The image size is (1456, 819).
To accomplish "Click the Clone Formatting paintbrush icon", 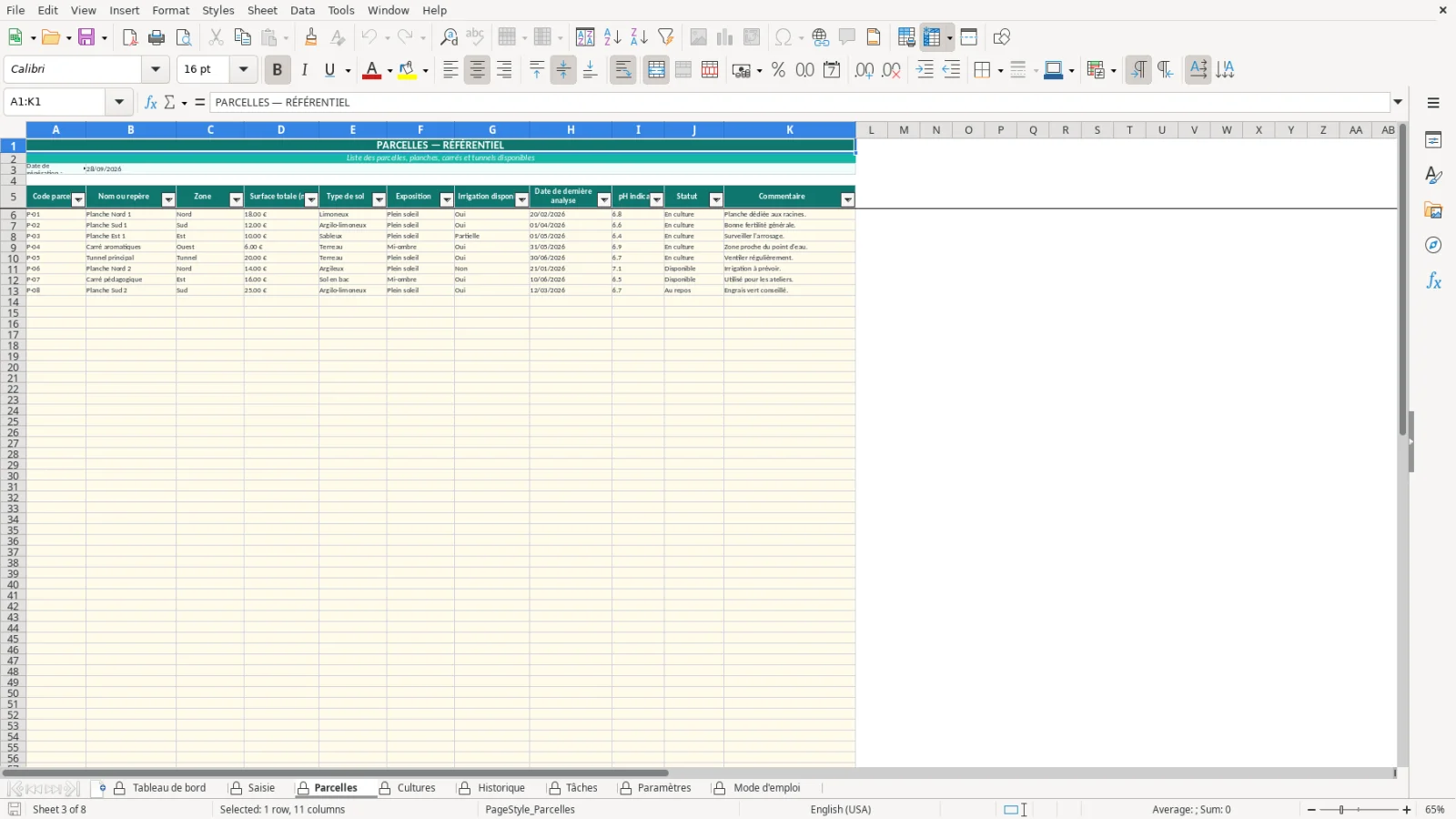I will point(310,37).
